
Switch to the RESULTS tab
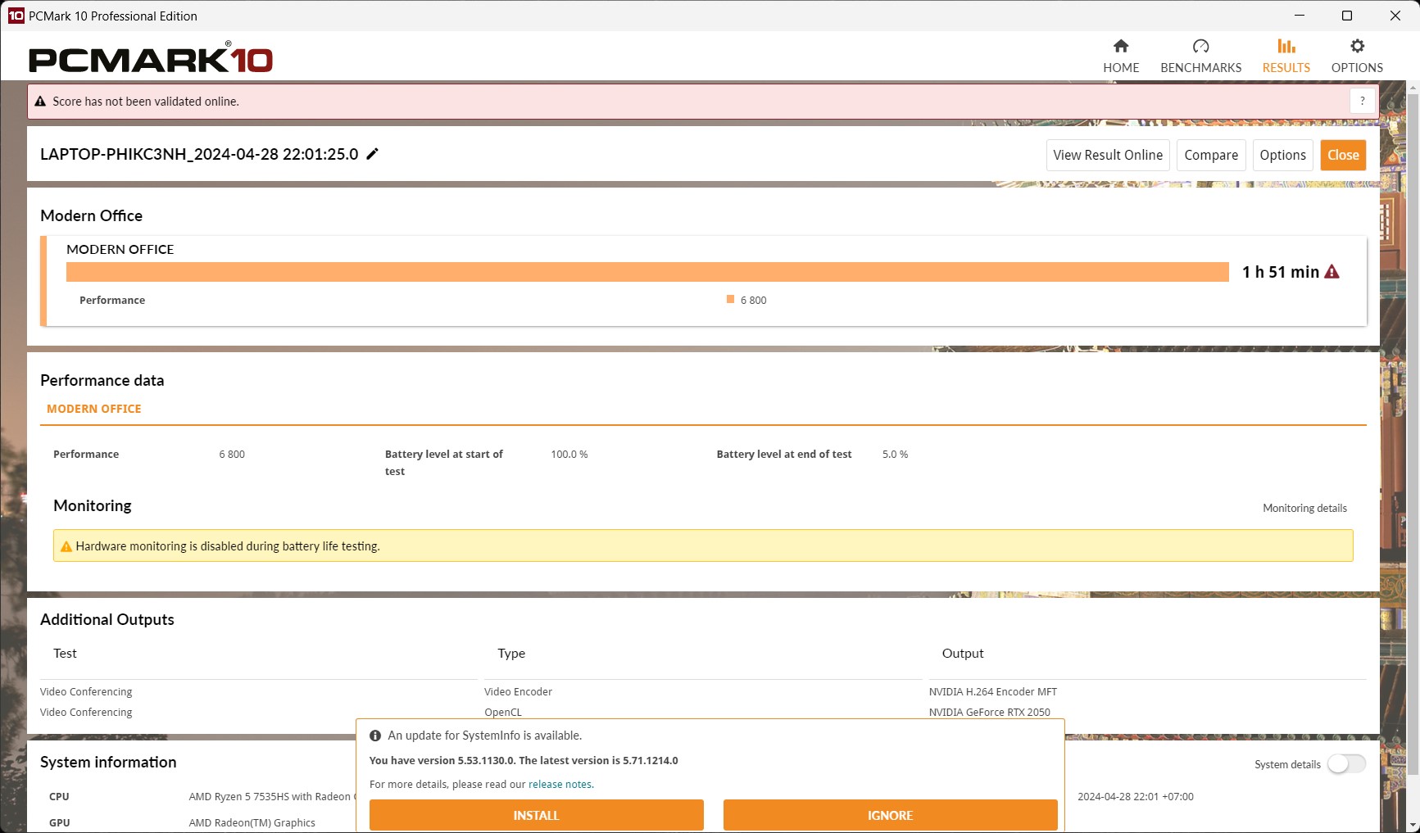click(1286, 57)
